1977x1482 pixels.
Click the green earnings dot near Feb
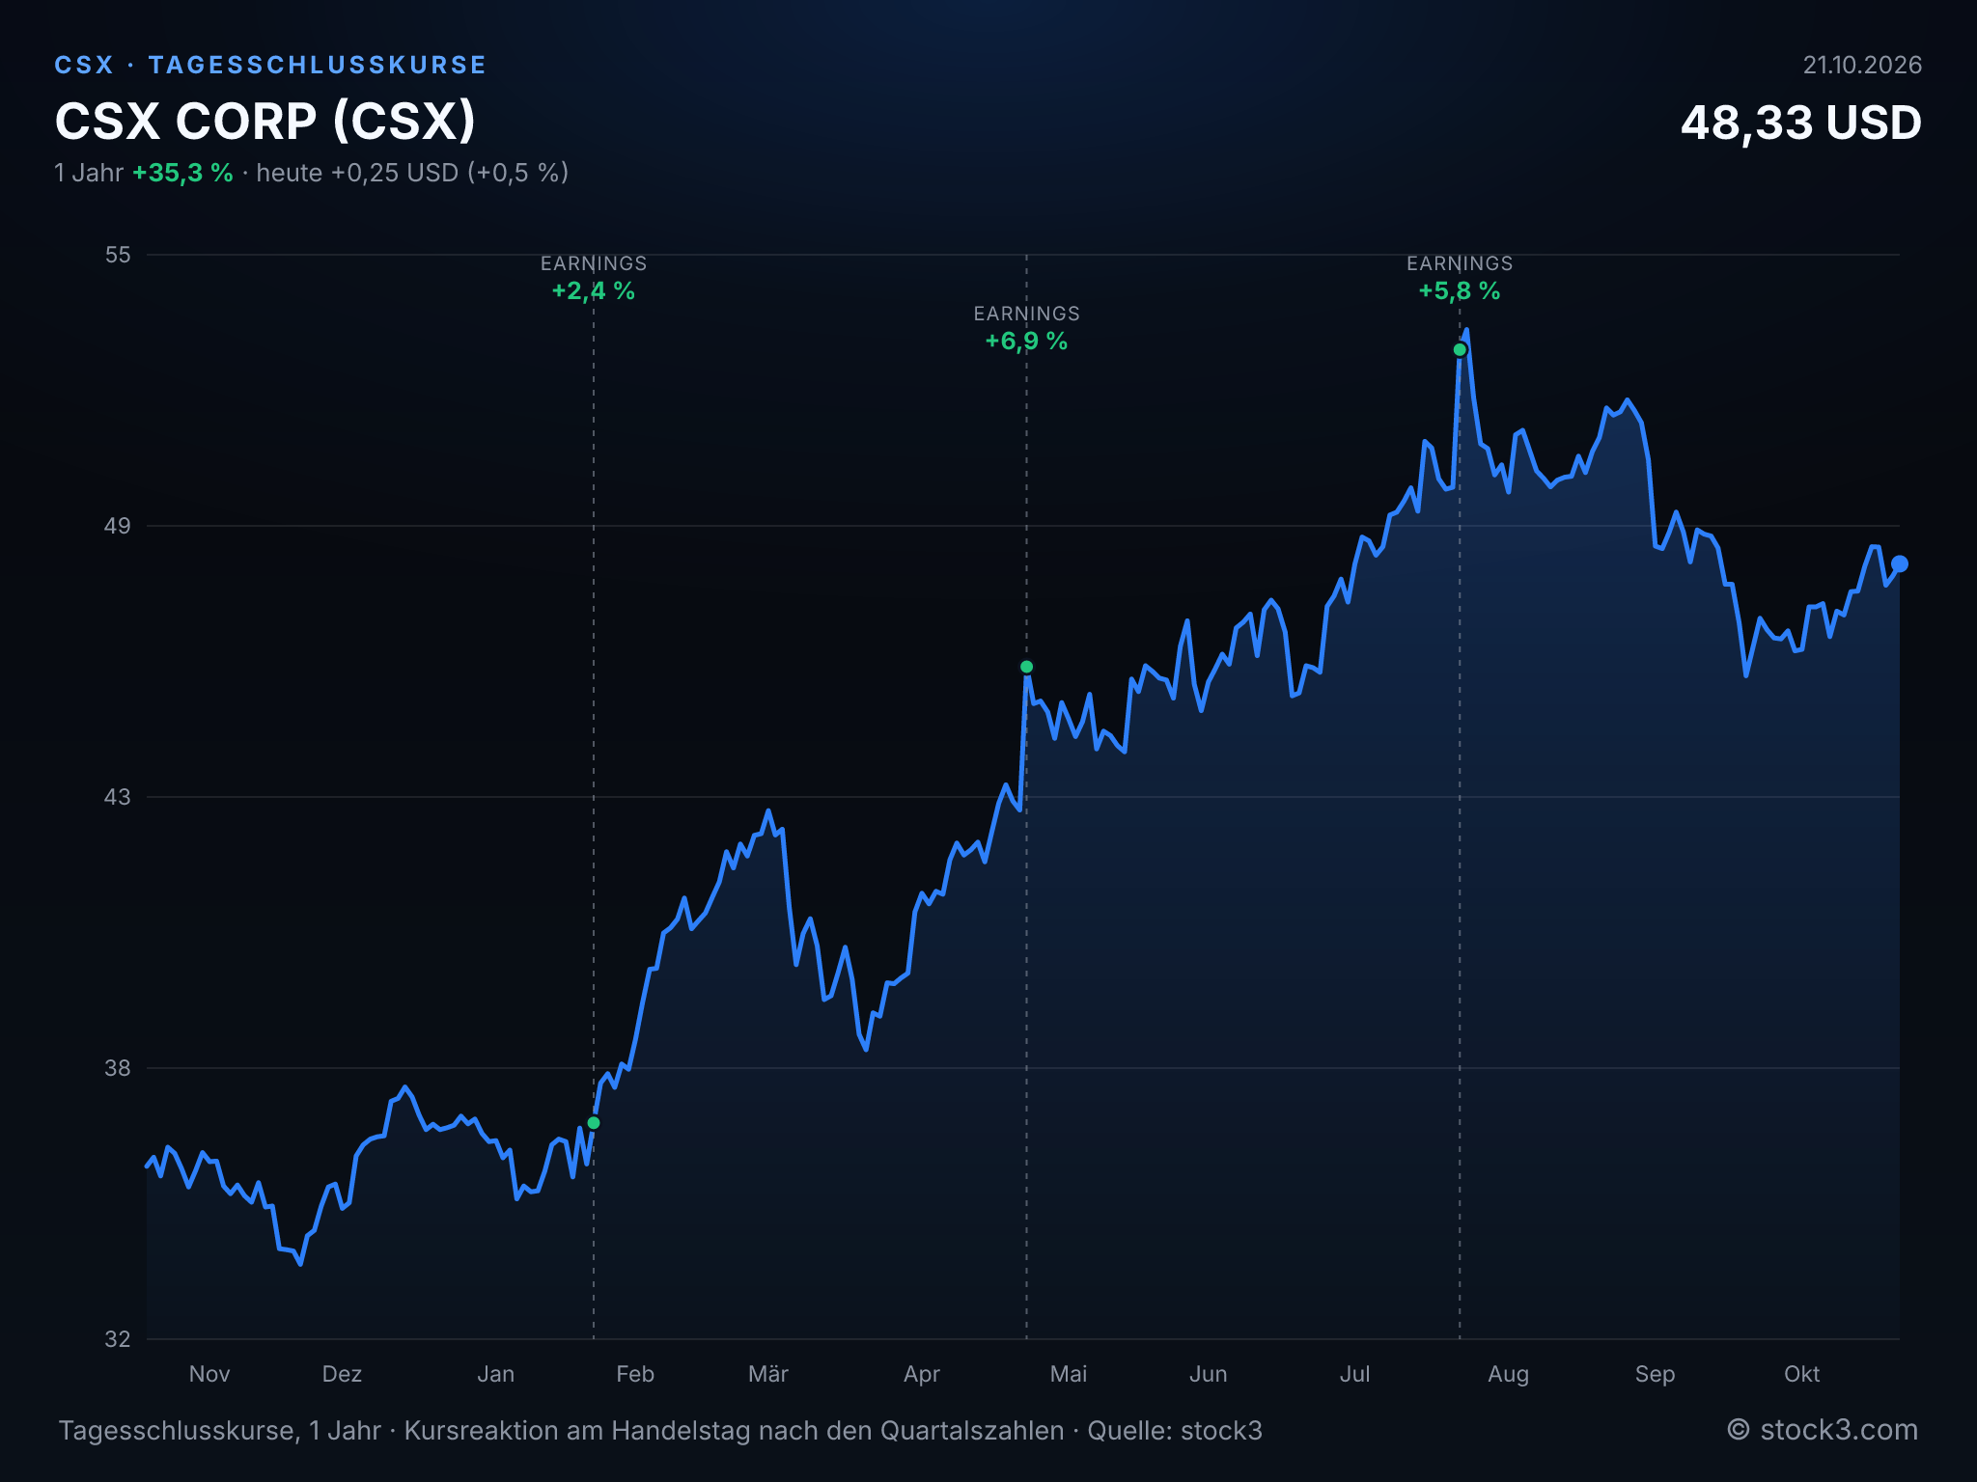[594, 1123]
